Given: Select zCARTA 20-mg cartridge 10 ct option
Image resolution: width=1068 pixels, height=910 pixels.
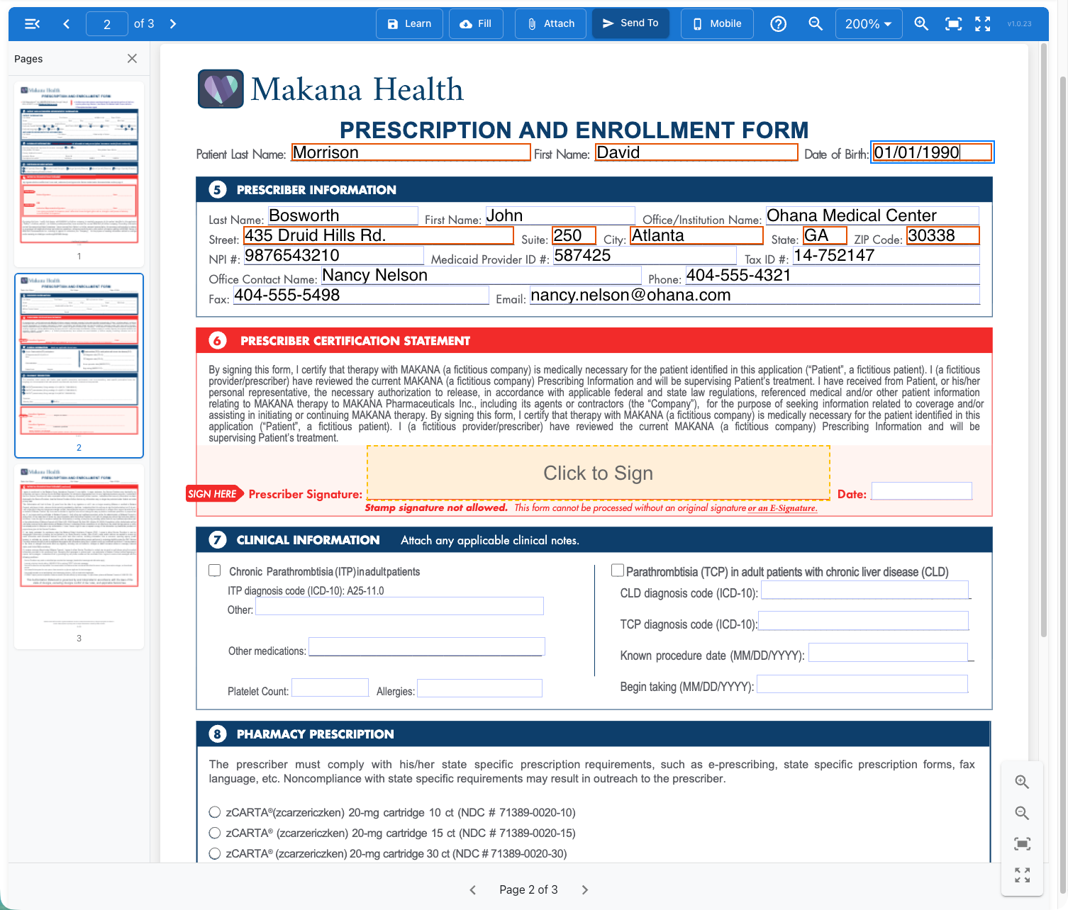Looking at the screenshot, I should pos(215,812).
